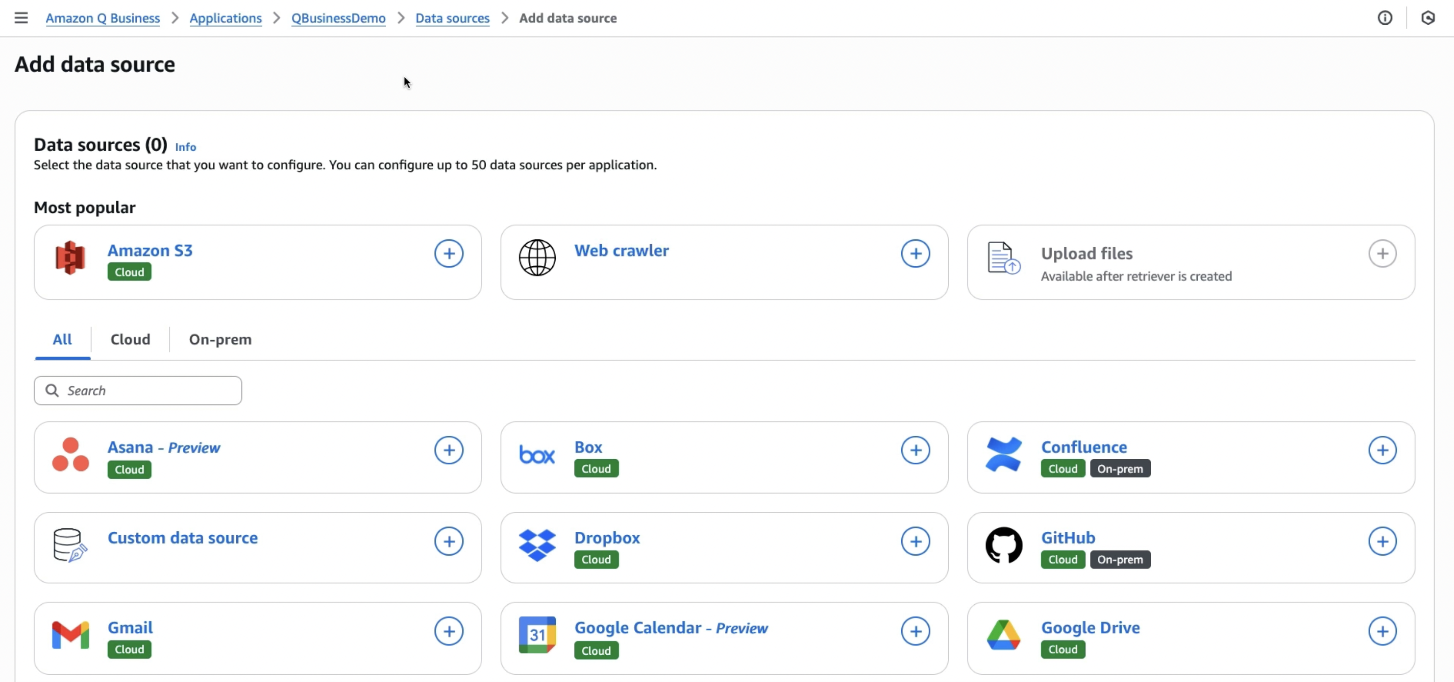
Task: Click plus icon on Google Drive card
Action: [x=1382, y=631]
